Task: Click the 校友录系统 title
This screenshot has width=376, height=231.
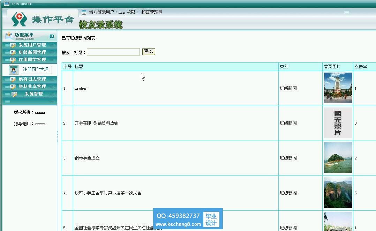Action: coord(101,24)
